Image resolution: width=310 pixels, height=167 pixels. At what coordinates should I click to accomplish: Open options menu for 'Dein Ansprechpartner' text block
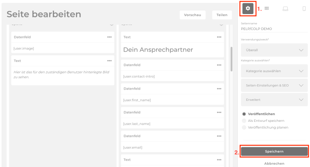(219, 37)
